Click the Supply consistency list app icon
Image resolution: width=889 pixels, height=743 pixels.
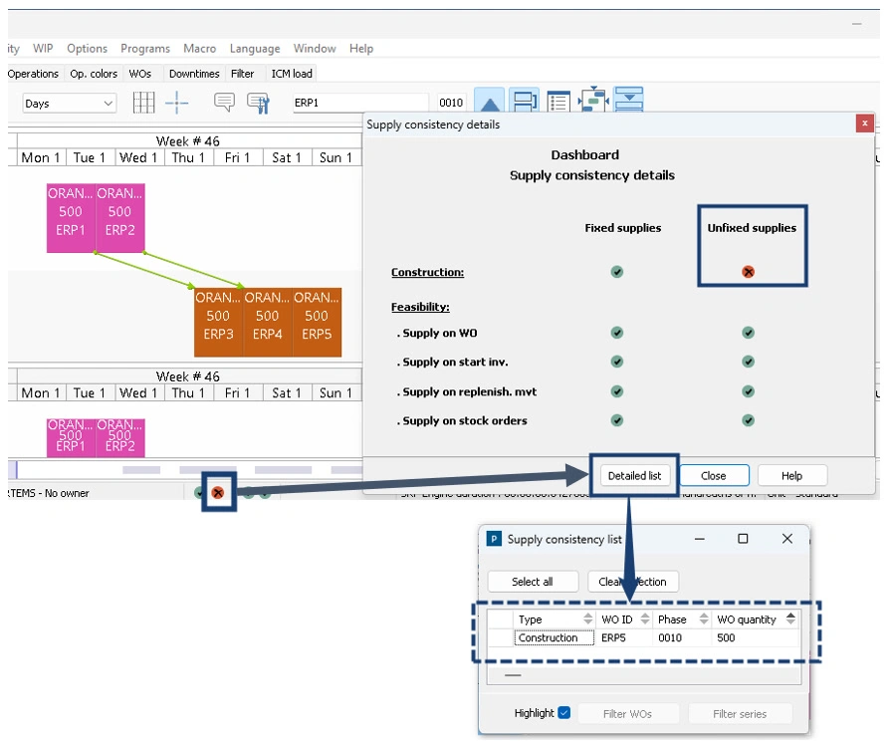(x=495, y=539)
